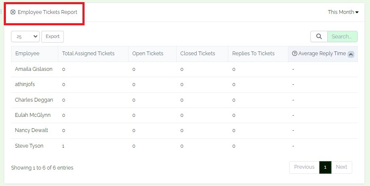
Task: Toggle the Average Reply Time sort arrow
Action: pyautogui.click(x=351, y=54)
